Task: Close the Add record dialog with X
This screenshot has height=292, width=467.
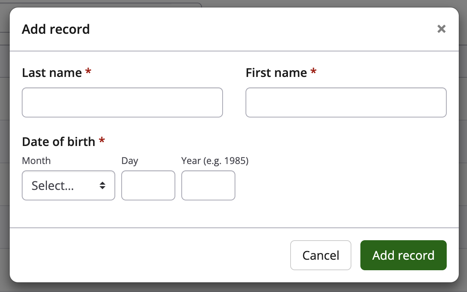Action: (x=441, y=29)
